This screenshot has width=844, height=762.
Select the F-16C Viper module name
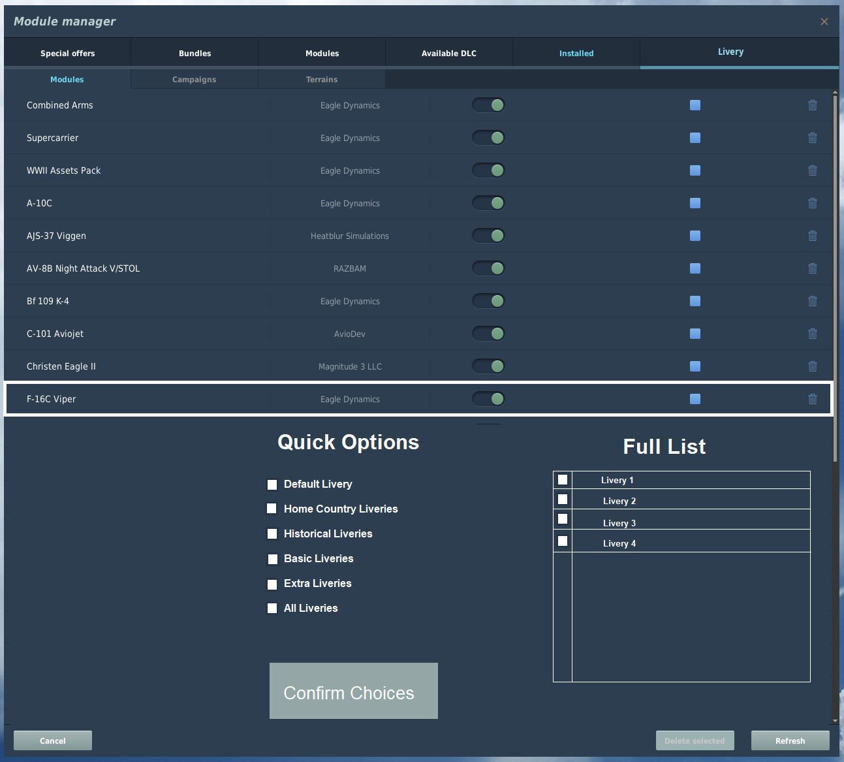tap(52, 399)
